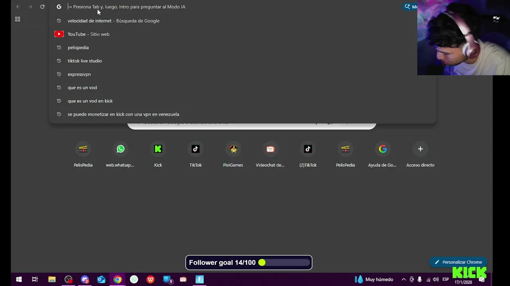510x286 pixels.
Task: Select the 'pelispedia' history suggestion
Action: click(x=243, y=48)
